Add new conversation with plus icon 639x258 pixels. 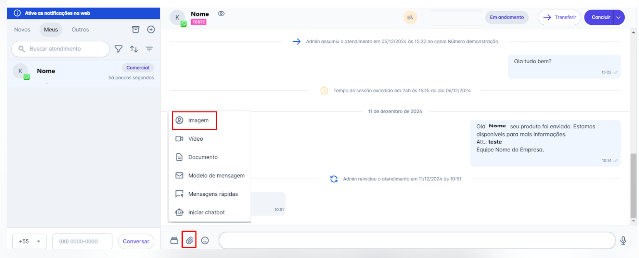(151, 29)
